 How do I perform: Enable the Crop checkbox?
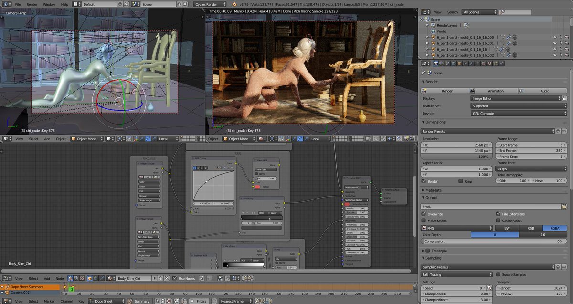pos(460,181)
